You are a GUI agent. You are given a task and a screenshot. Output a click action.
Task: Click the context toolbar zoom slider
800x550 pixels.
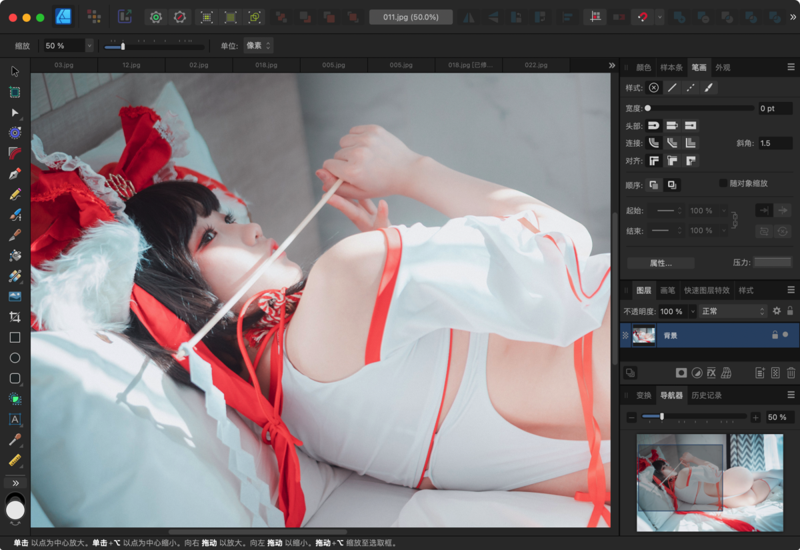154,47
